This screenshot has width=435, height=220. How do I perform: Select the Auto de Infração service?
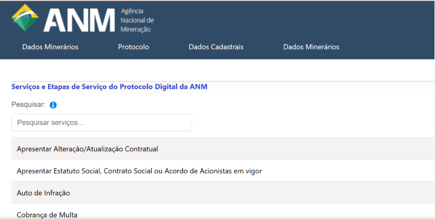[223, 192]
